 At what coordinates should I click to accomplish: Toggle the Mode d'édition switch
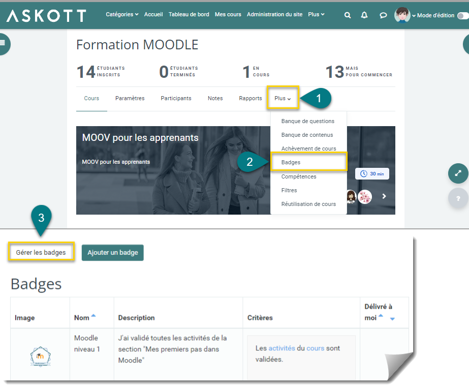[x=463, y=15]
